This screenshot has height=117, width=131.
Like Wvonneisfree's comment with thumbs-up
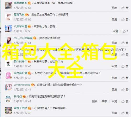pyautogui.click(x=125, y=90)
